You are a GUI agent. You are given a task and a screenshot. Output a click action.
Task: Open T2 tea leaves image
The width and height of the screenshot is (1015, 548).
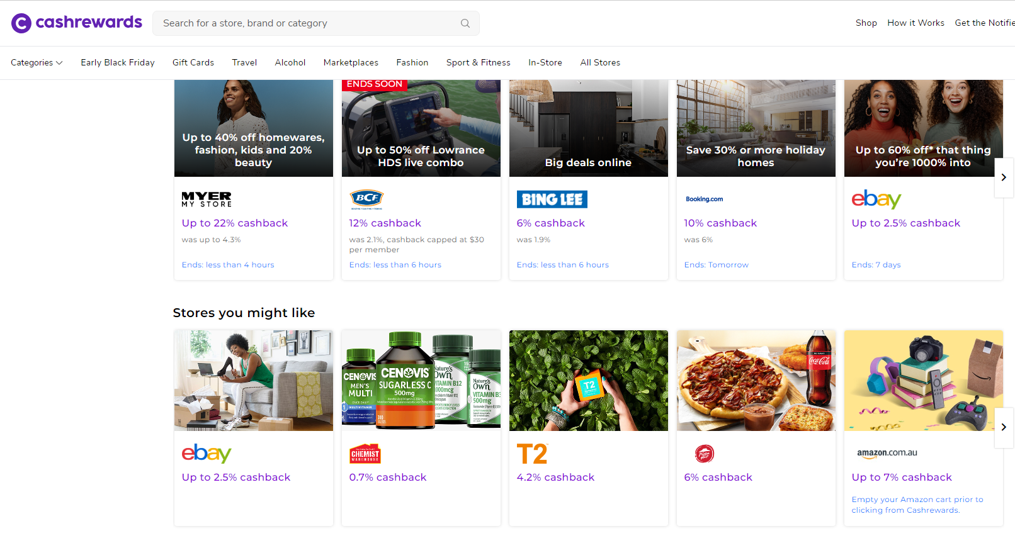(x=589, y=381)
